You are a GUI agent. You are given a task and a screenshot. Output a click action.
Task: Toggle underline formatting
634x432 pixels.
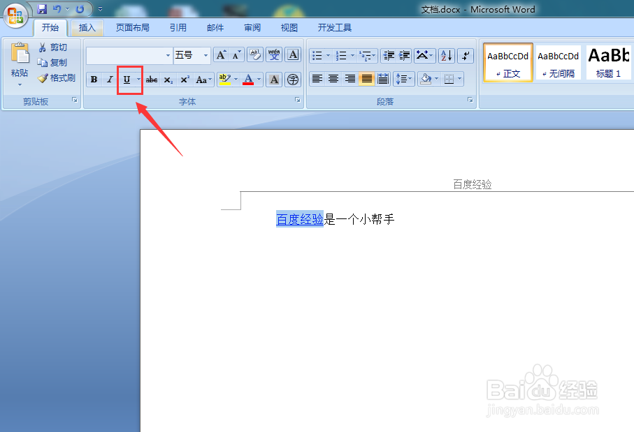(x=127, y=80)
